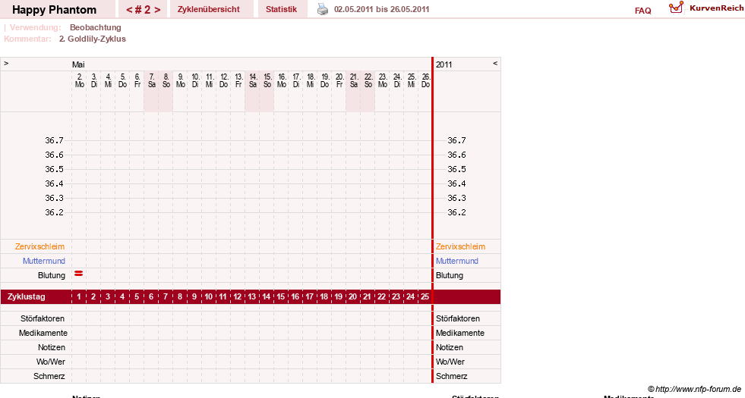The width and height of the screenshot is (745, 398).
Task: Click the Happy Phantom title
Action: (x=54, y=10)
